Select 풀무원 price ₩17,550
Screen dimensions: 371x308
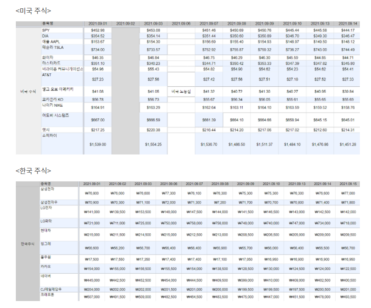(x=117, y=259)
